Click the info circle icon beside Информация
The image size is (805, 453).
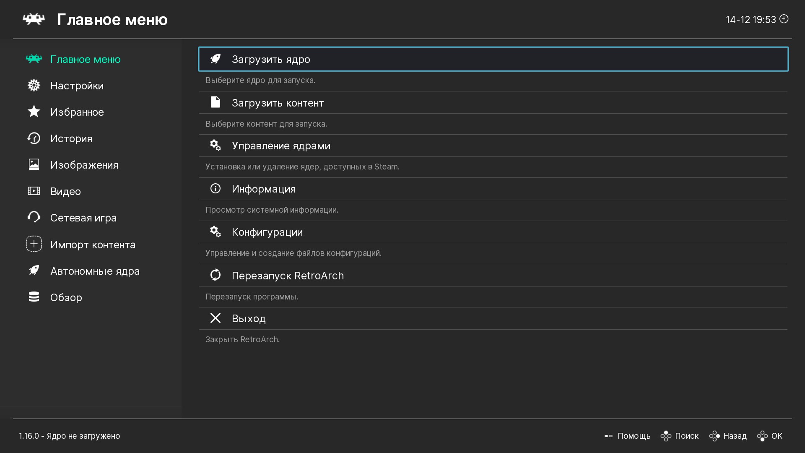[x=216, y=189]
